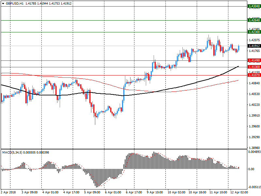Select the 1.41070 red price level label
The width and height of the screenshot is (261, 196).
click(x=254, y=75)
